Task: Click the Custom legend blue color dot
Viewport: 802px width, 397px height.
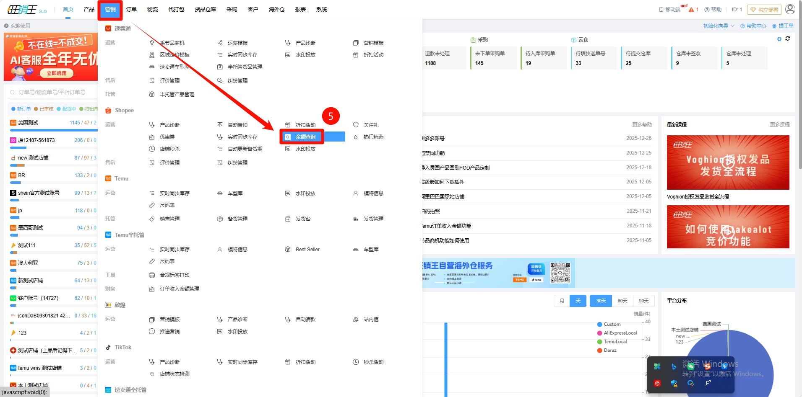Action: (599, 325)
